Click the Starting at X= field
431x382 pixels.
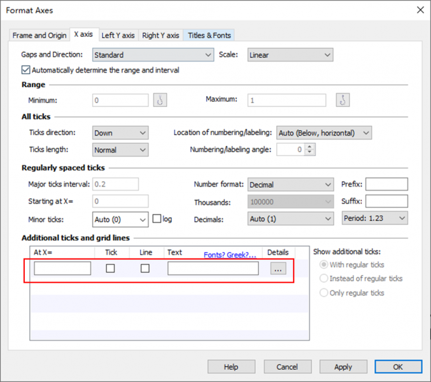120,201
